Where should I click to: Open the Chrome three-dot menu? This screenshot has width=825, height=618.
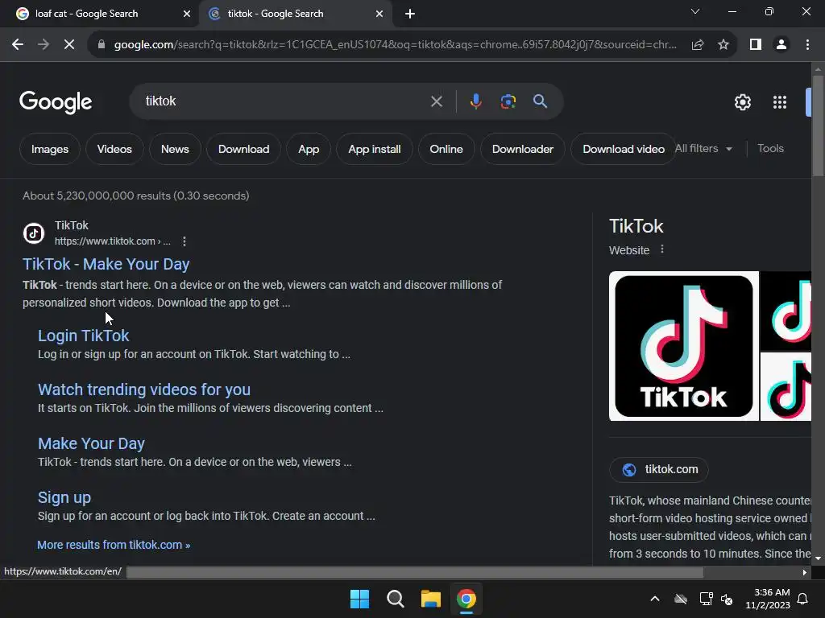pyautogui.click(x=807, y=45)
